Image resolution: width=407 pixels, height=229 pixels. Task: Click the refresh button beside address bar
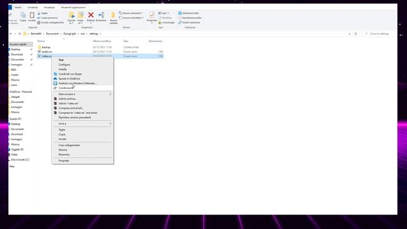[356, 34]
